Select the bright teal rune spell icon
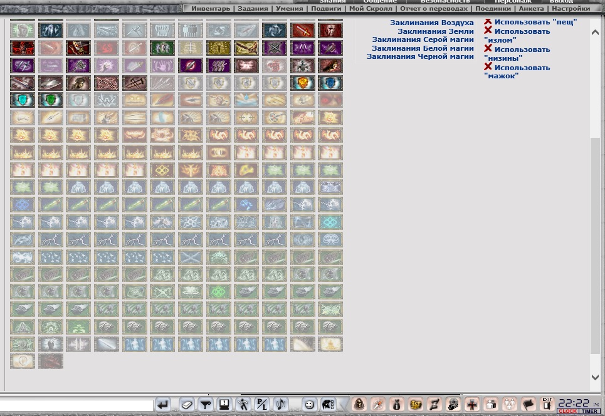 [330, 222]
